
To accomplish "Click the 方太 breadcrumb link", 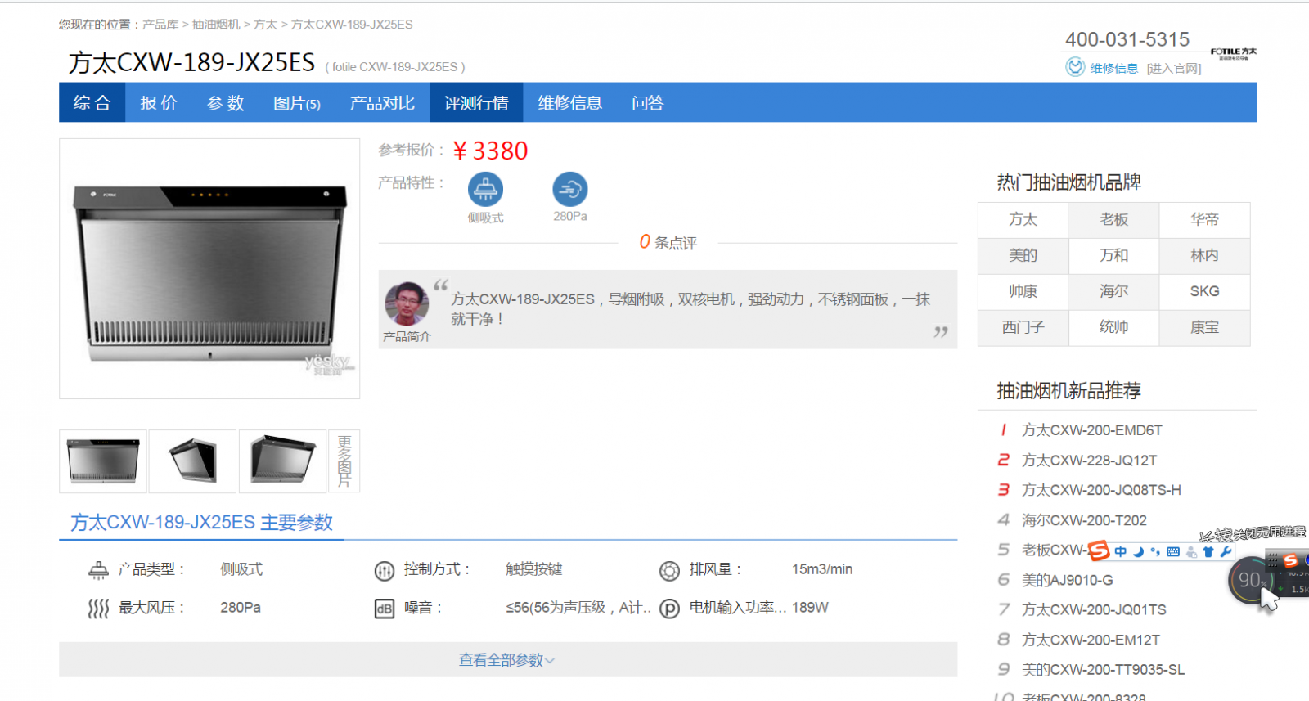I will pyautogui.click(x=265, y=25).
